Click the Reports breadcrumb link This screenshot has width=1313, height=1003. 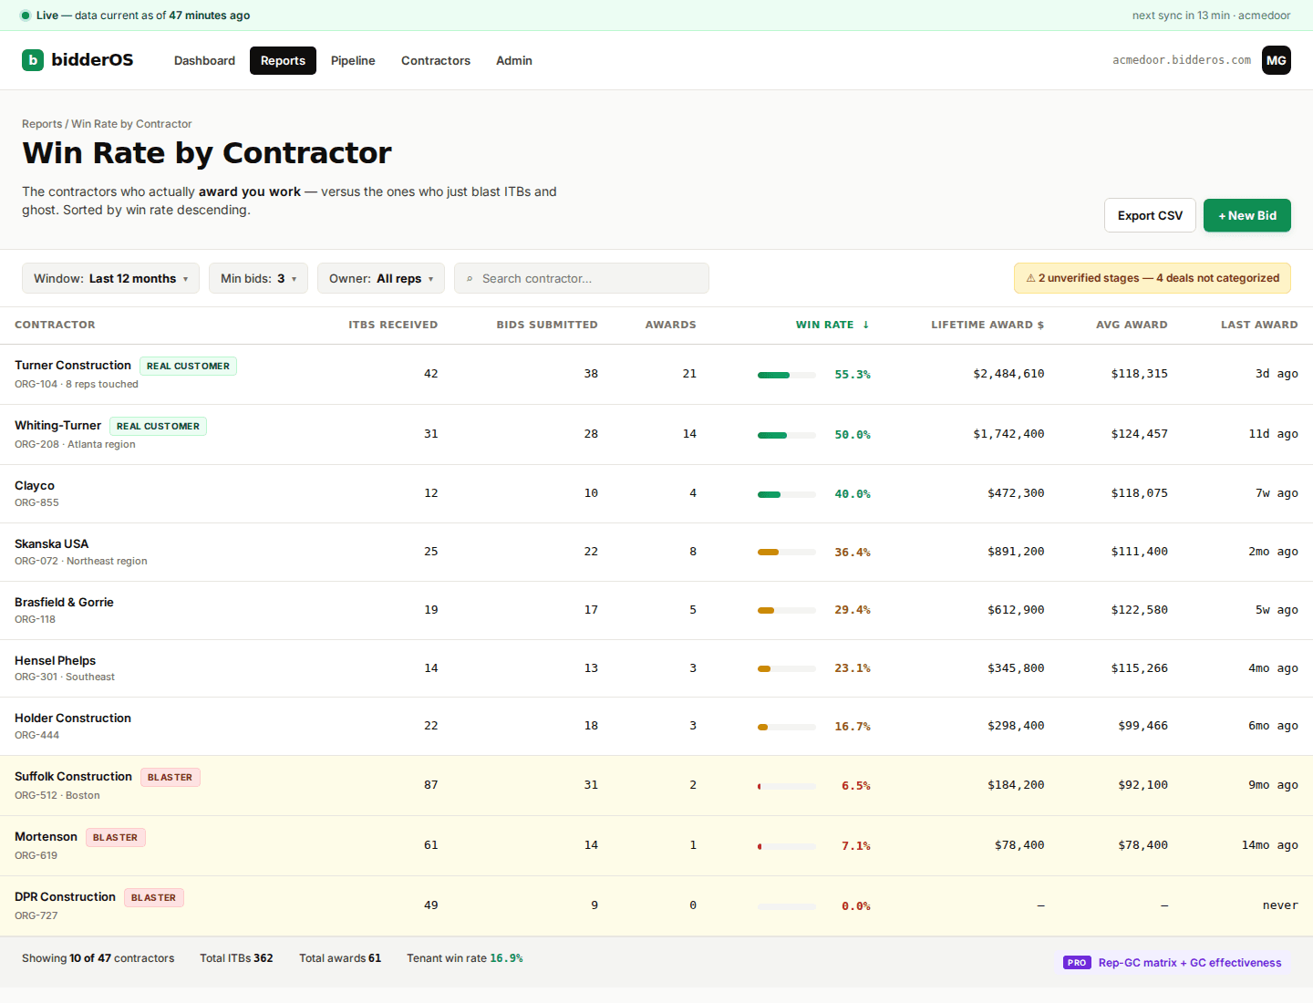[42, 124]
